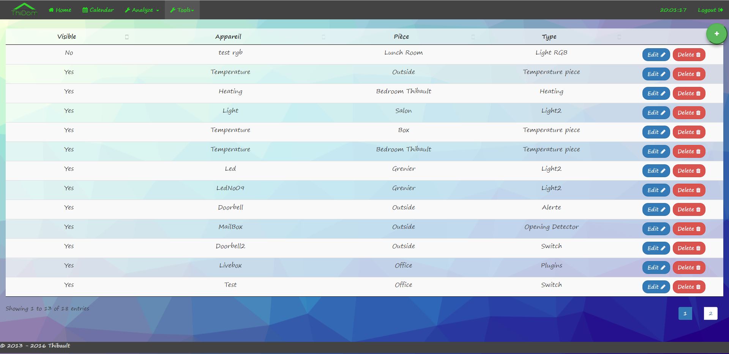729x354 pixels.
Task: Click the ThiDom house logo
Action: point(24,9)
